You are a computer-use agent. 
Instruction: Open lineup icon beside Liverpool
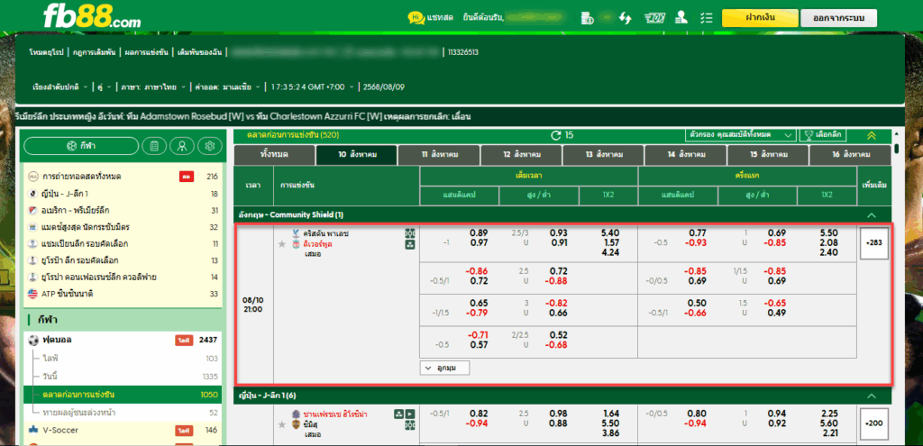(410, 245)
